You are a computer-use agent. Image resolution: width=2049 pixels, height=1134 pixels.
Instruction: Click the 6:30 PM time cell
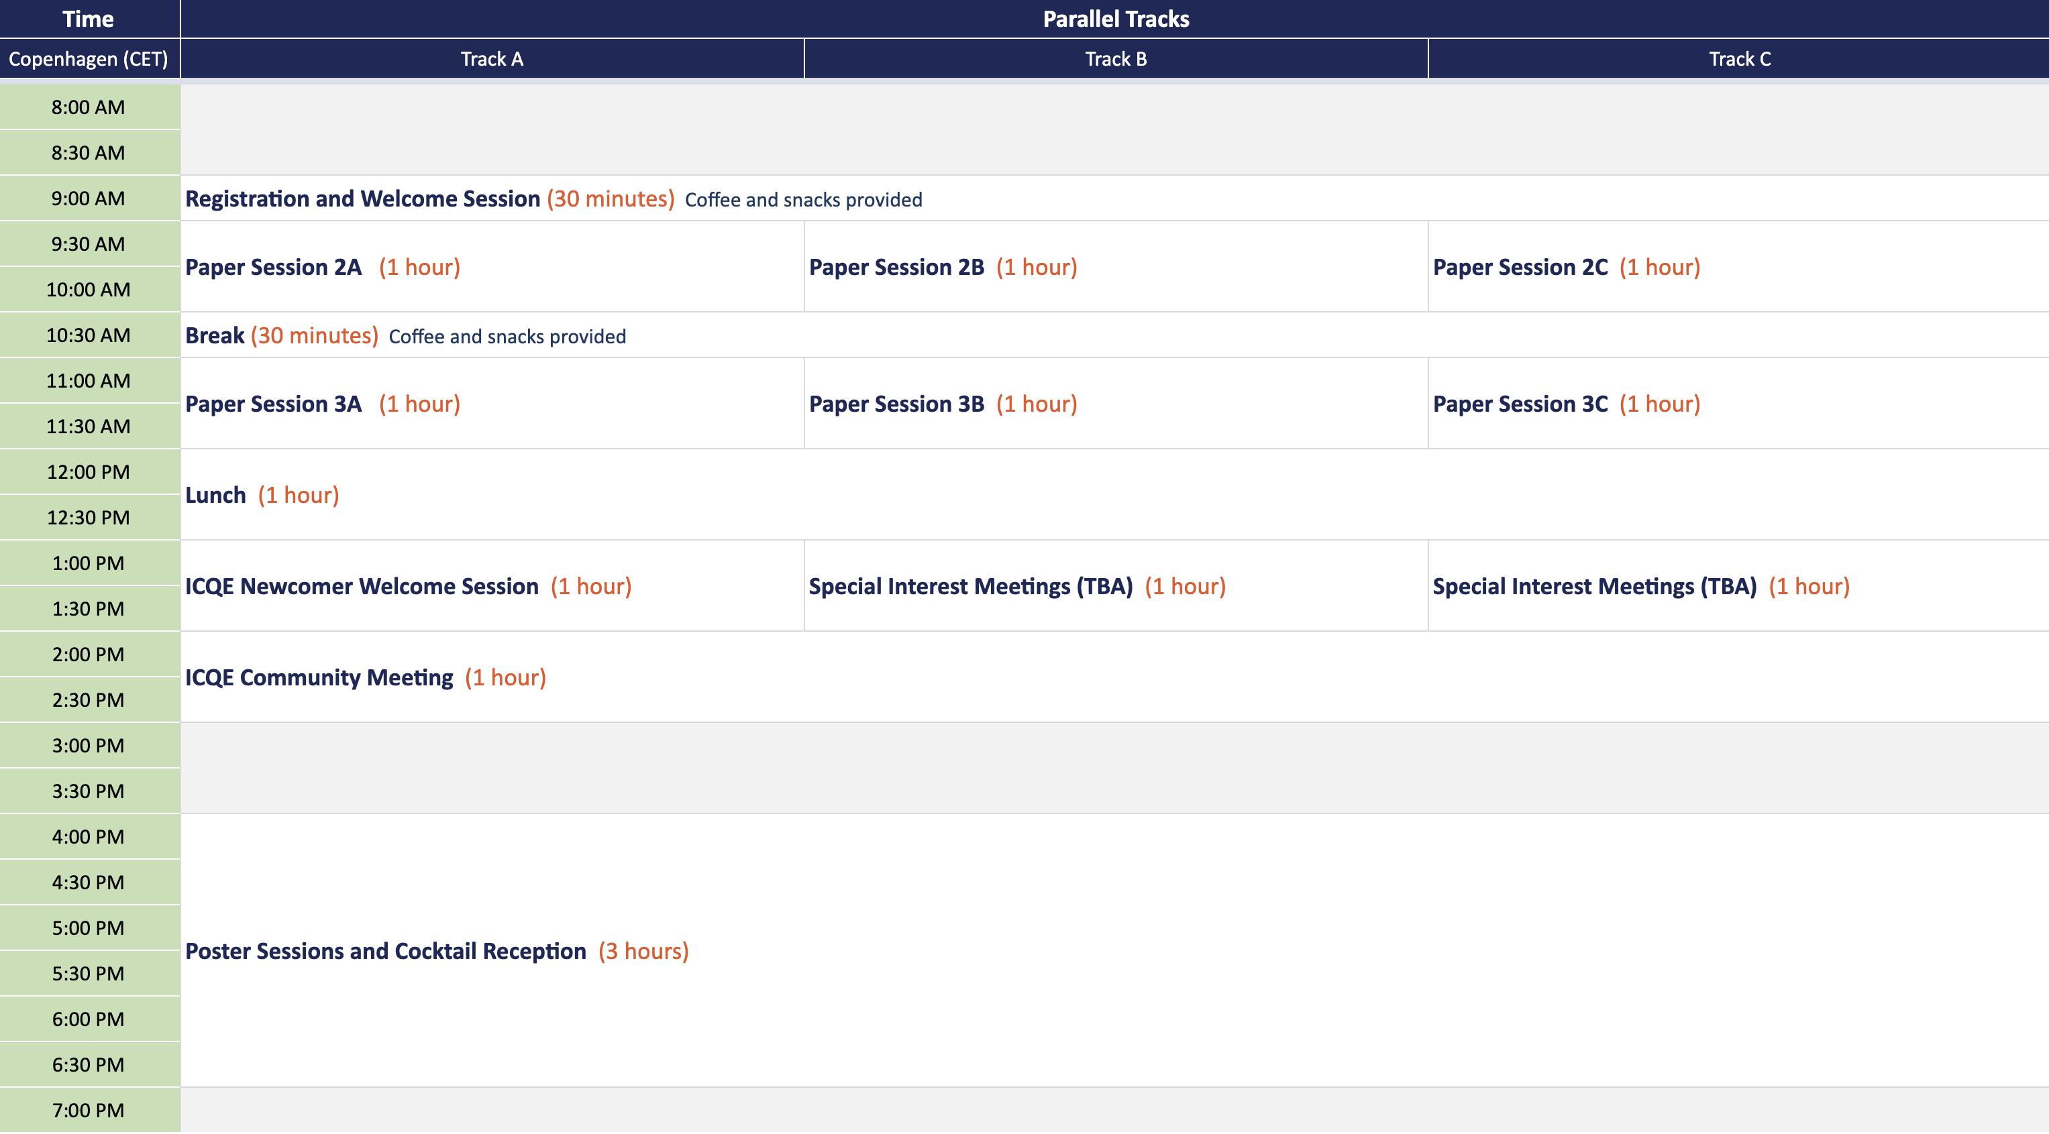point(89,1065)
